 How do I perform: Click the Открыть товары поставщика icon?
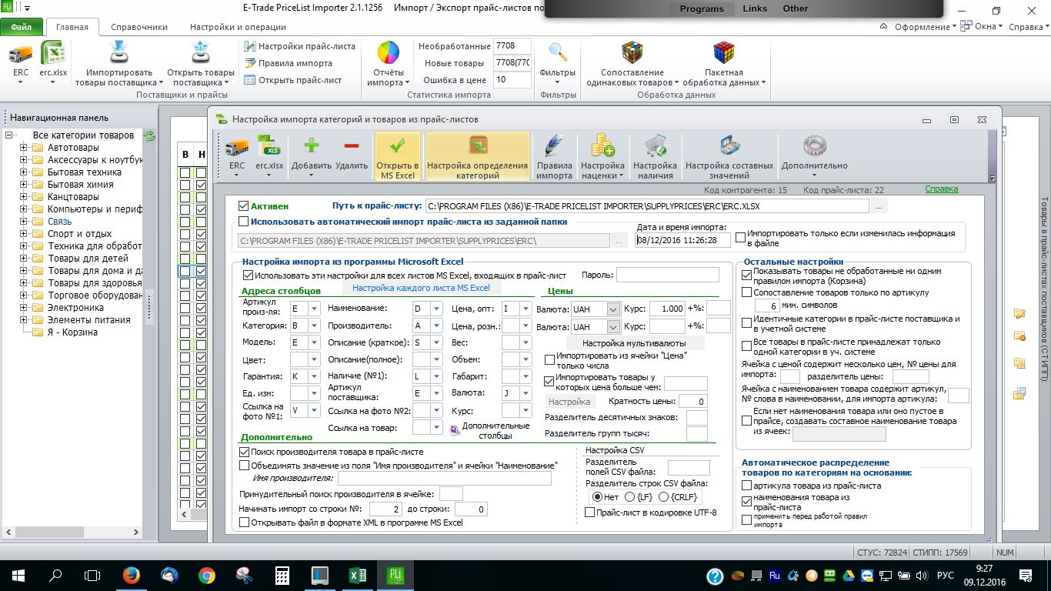tap(201, 52)
